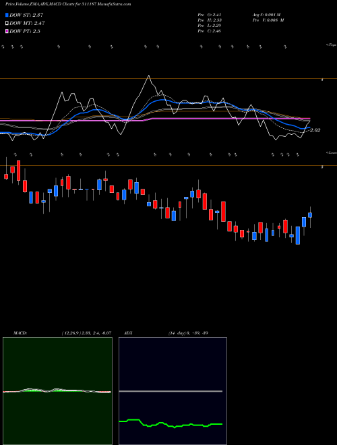Click the 'MACD:' panel heading
This screenshot has width=337, height=445.
pyautogui.click(x=20, y=332)
